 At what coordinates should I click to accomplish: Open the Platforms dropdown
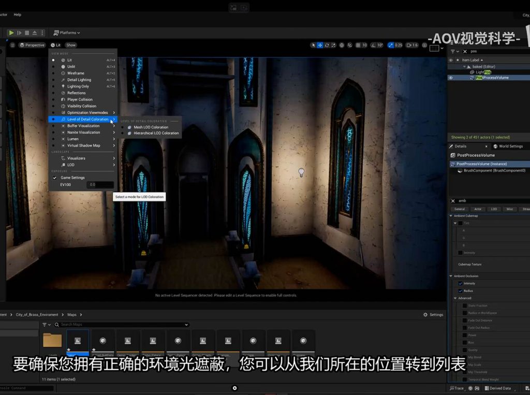point(66,33)
